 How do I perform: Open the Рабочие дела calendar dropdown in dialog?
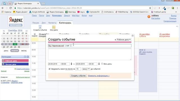click(x=124, y=40)
